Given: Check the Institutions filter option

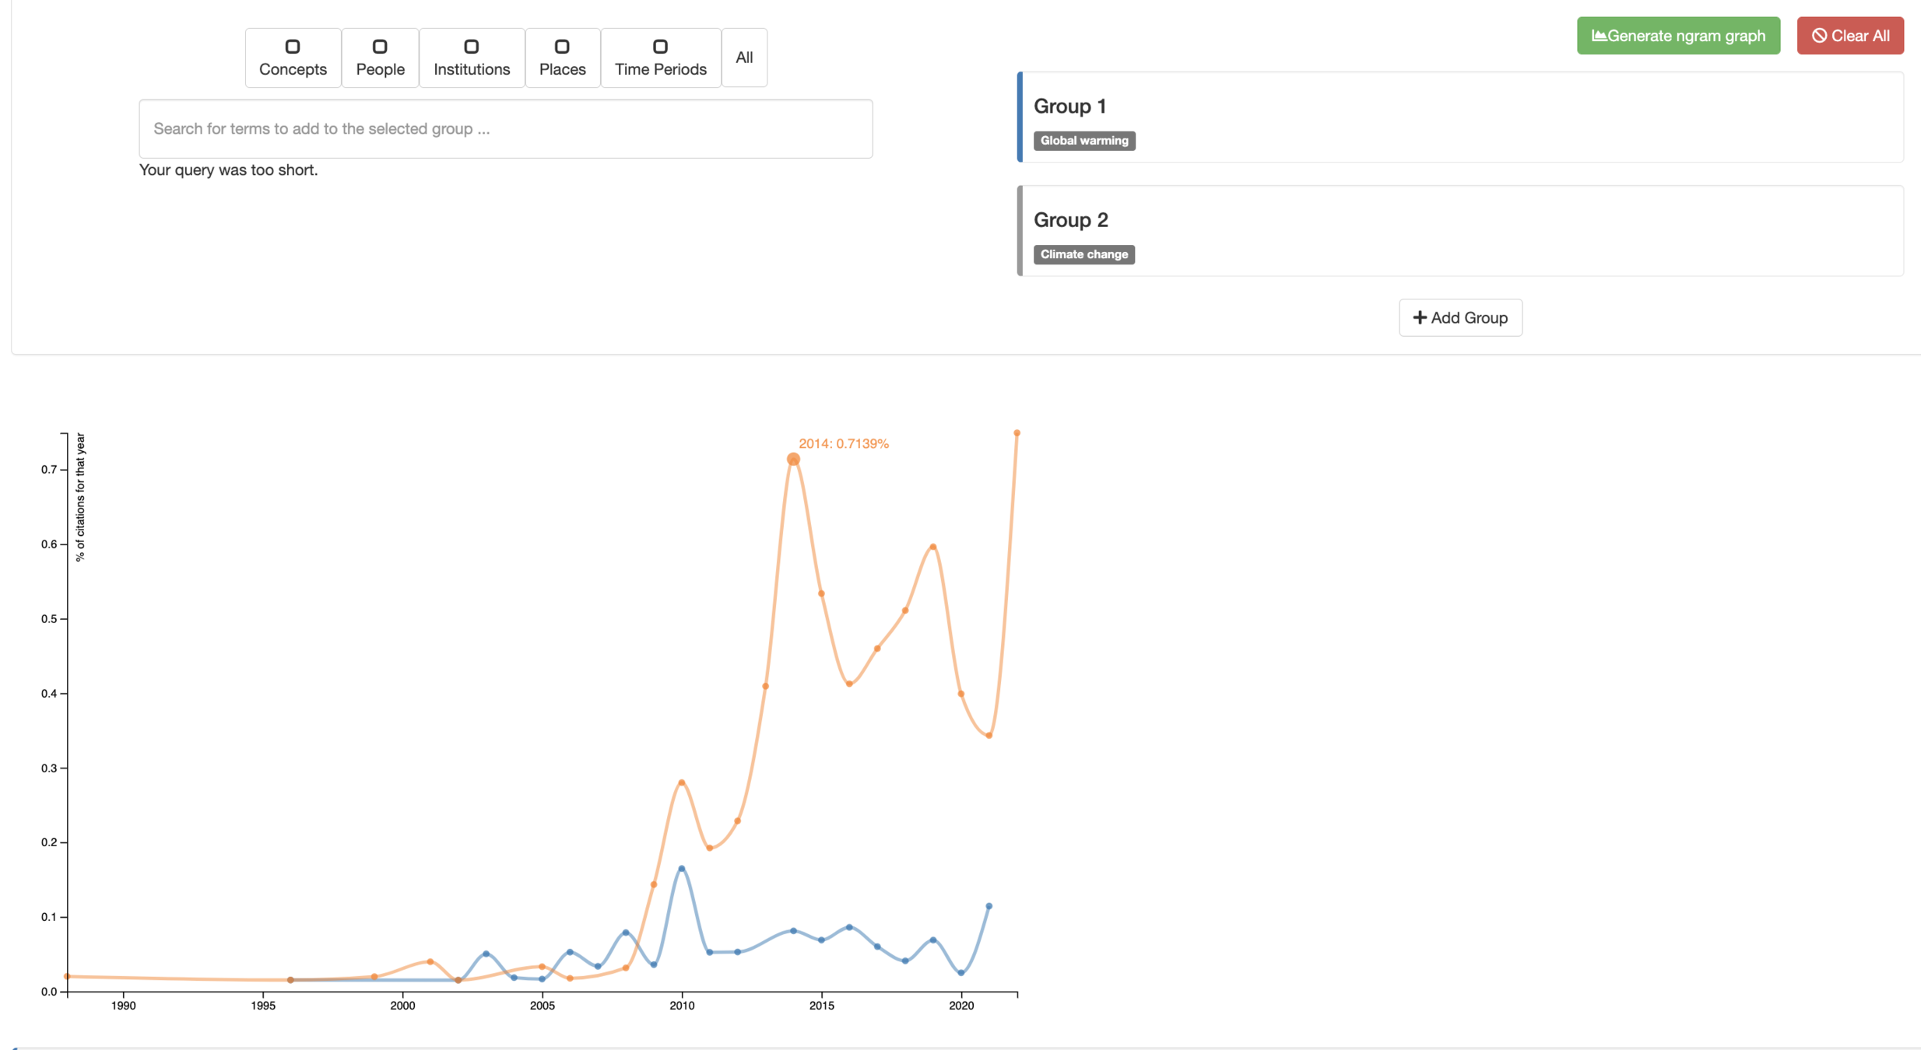Looking at the screenshot, I should pyautogui.click(x=471, y=47).
